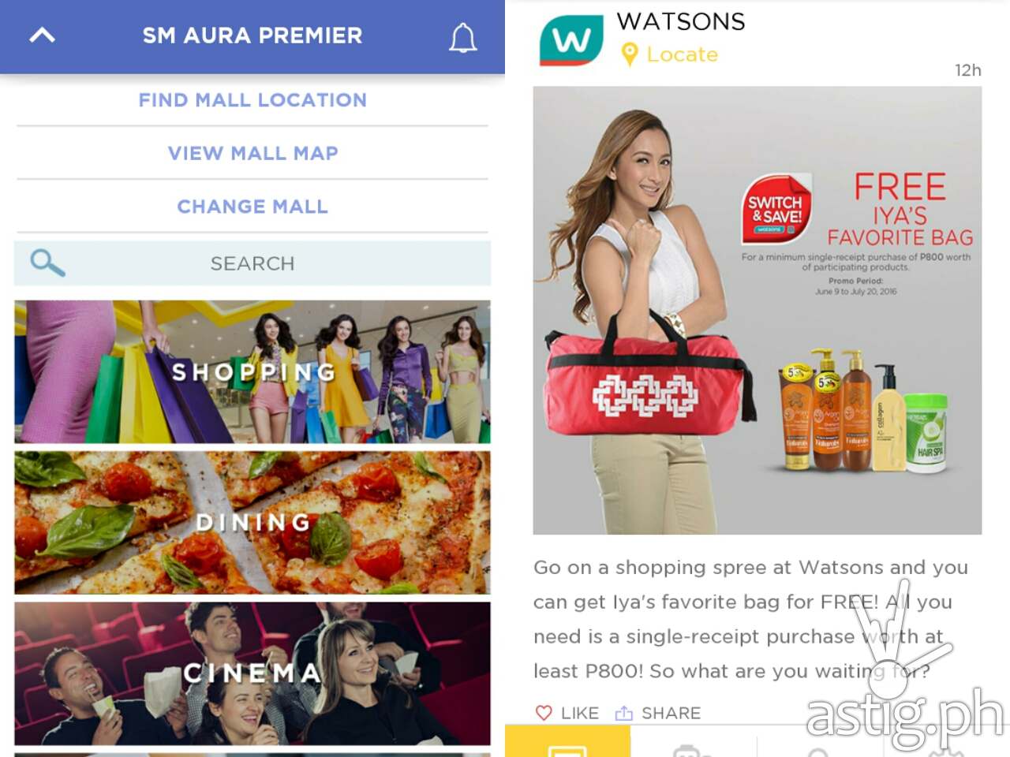The height and width of the screenshot is (757, 1010).
Task: Click the LIKE label
Action: 580,713
